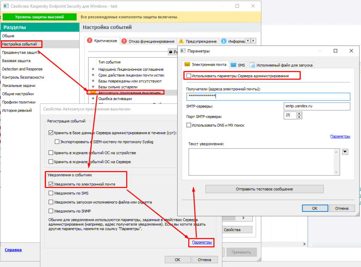Click the SMTP-серверы field with smtp.yandex.ru
Screen dimensions: 361x267
click(317, 106)
